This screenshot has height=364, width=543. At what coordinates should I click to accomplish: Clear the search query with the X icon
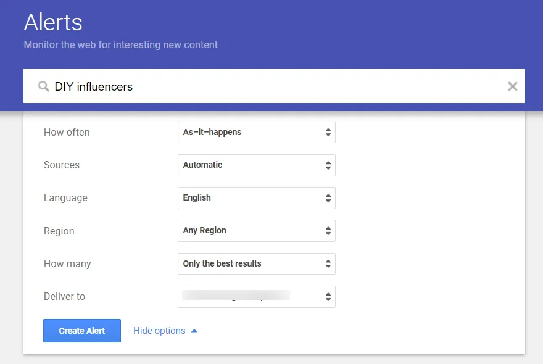[512, 86]
